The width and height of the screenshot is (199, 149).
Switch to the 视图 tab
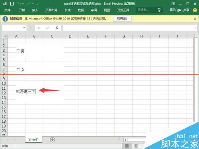pos(107,10)
